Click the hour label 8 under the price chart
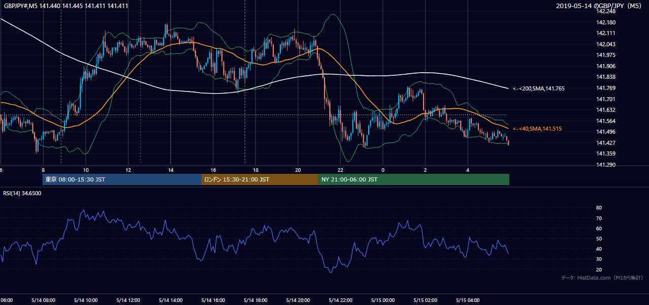Image resolution: width=649 pixels, height=305 pixels. point(43,170)
